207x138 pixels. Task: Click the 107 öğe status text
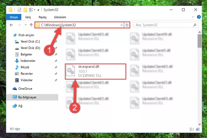tap(15, 129)
